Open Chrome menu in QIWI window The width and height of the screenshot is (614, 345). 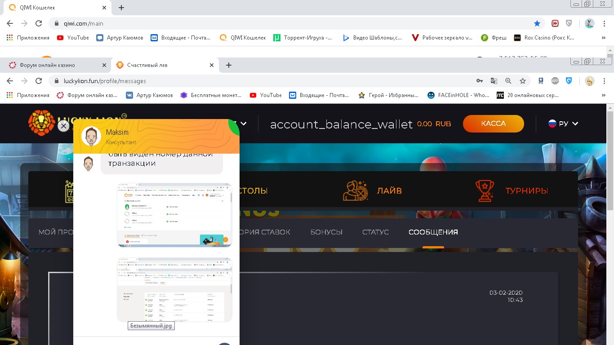point(605,23)
